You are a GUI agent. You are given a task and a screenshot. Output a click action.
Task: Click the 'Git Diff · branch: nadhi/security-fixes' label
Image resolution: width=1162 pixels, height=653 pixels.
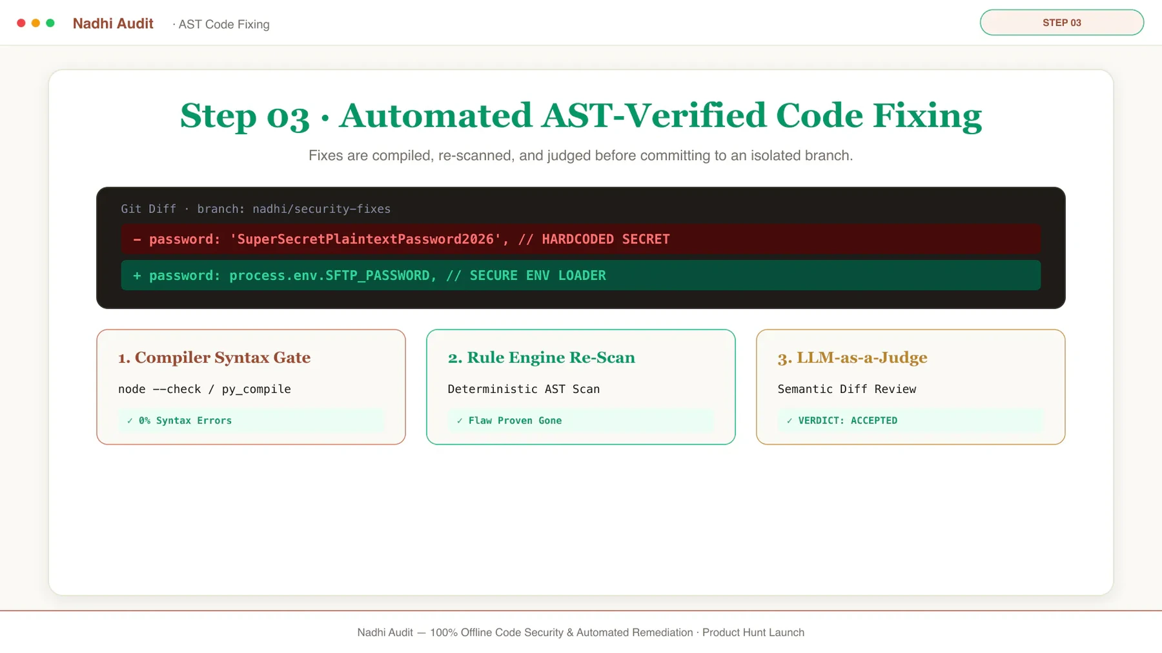256,209
